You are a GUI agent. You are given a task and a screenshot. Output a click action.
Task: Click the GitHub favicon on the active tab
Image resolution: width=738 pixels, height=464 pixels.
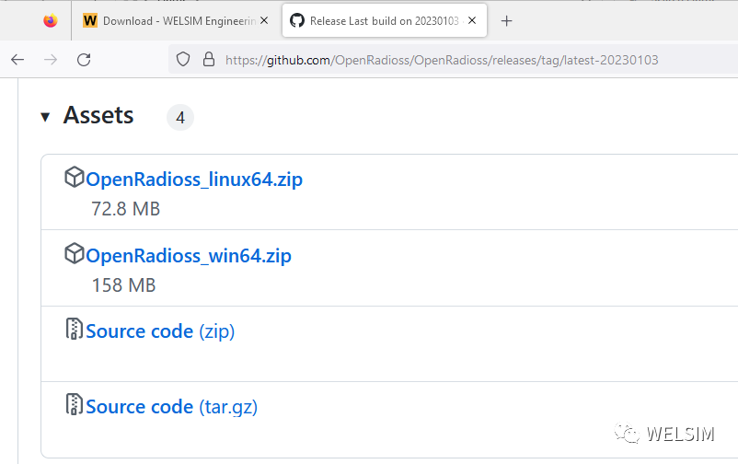(x=297, y=21)
